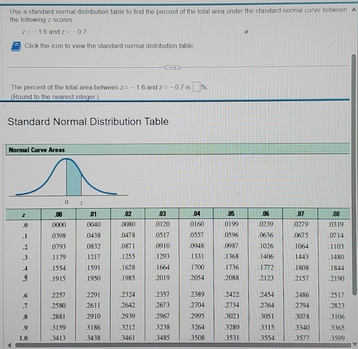
Task: Select table value .2734 in the .05 column
Action: coord(232,305)
